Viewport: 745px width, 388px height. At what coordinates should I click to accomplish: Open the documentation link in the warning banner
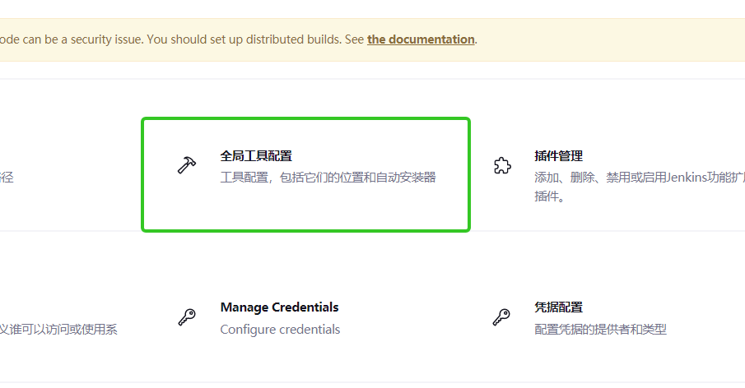point(421,39)
